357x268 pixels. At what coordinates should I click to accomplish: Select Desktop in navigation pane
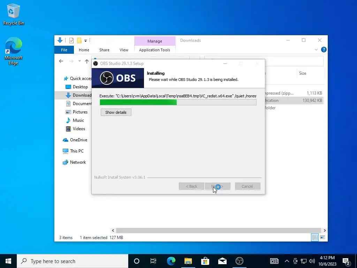(76, 87)
